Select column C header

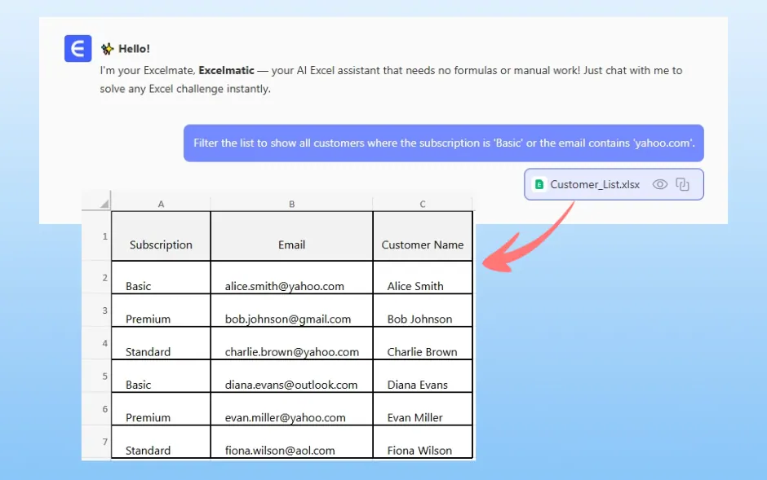point(422,204)
